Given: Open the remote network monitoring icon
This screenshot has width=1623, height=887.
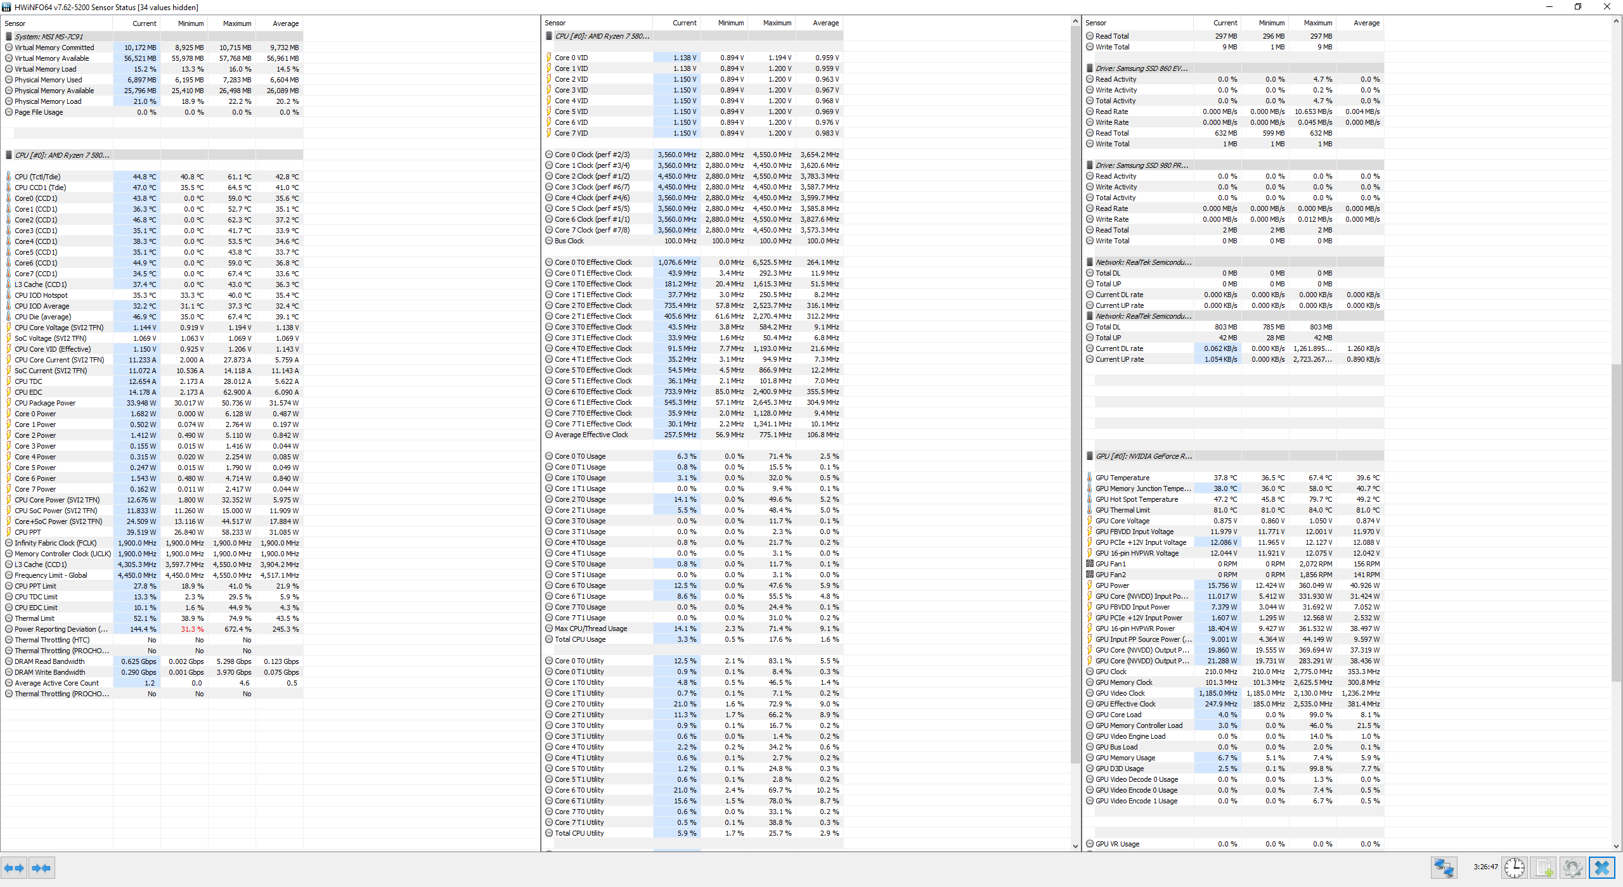Looking at the screenshot, I should (1444, 867).
